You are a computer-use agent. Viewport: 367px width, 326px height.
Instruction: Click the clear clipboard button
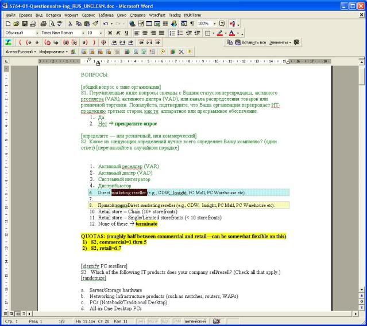[x=296, y=42]
